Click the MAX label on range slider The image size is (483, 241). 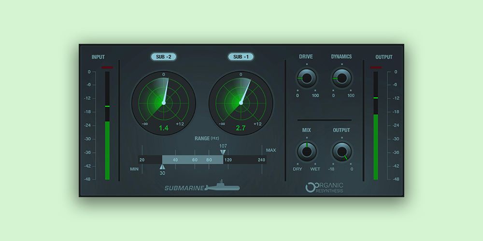click(271, 150)
